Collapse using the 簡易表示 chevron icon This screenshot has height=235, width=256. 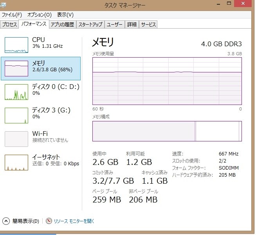coord(6,221)
